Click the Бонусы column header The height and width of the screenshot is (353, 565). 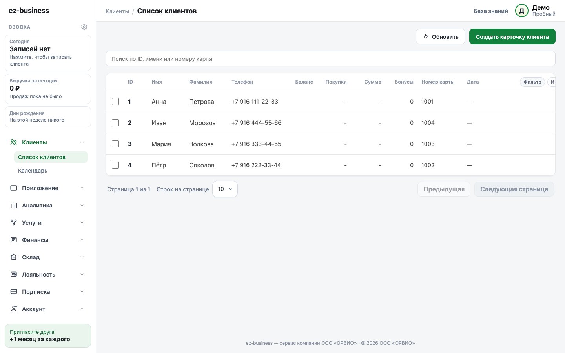tap(404, 82)
